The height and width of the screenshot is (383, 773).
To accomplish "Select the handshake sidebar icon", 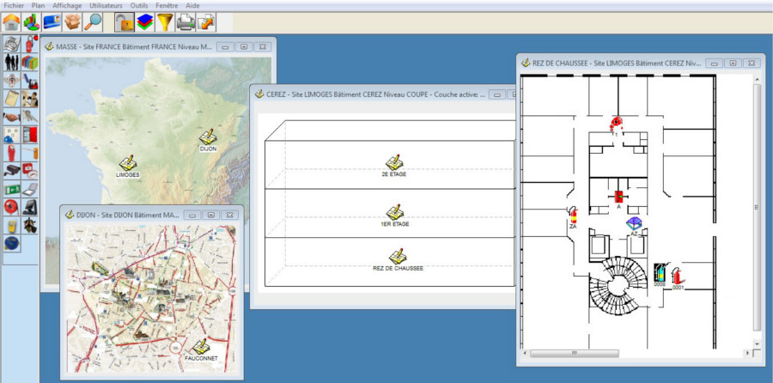I will (12, 118).
